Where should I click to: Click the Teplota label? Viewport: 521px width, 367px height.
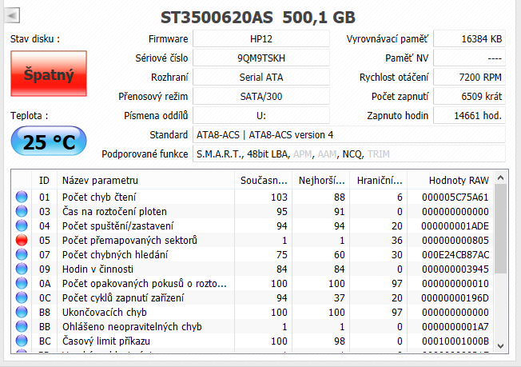(30, 116)
